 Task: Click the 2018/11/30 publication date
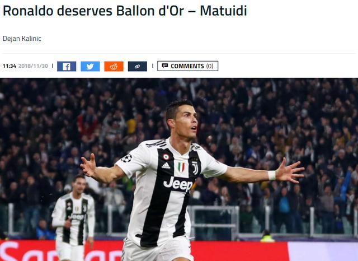(x=33, y=66)
